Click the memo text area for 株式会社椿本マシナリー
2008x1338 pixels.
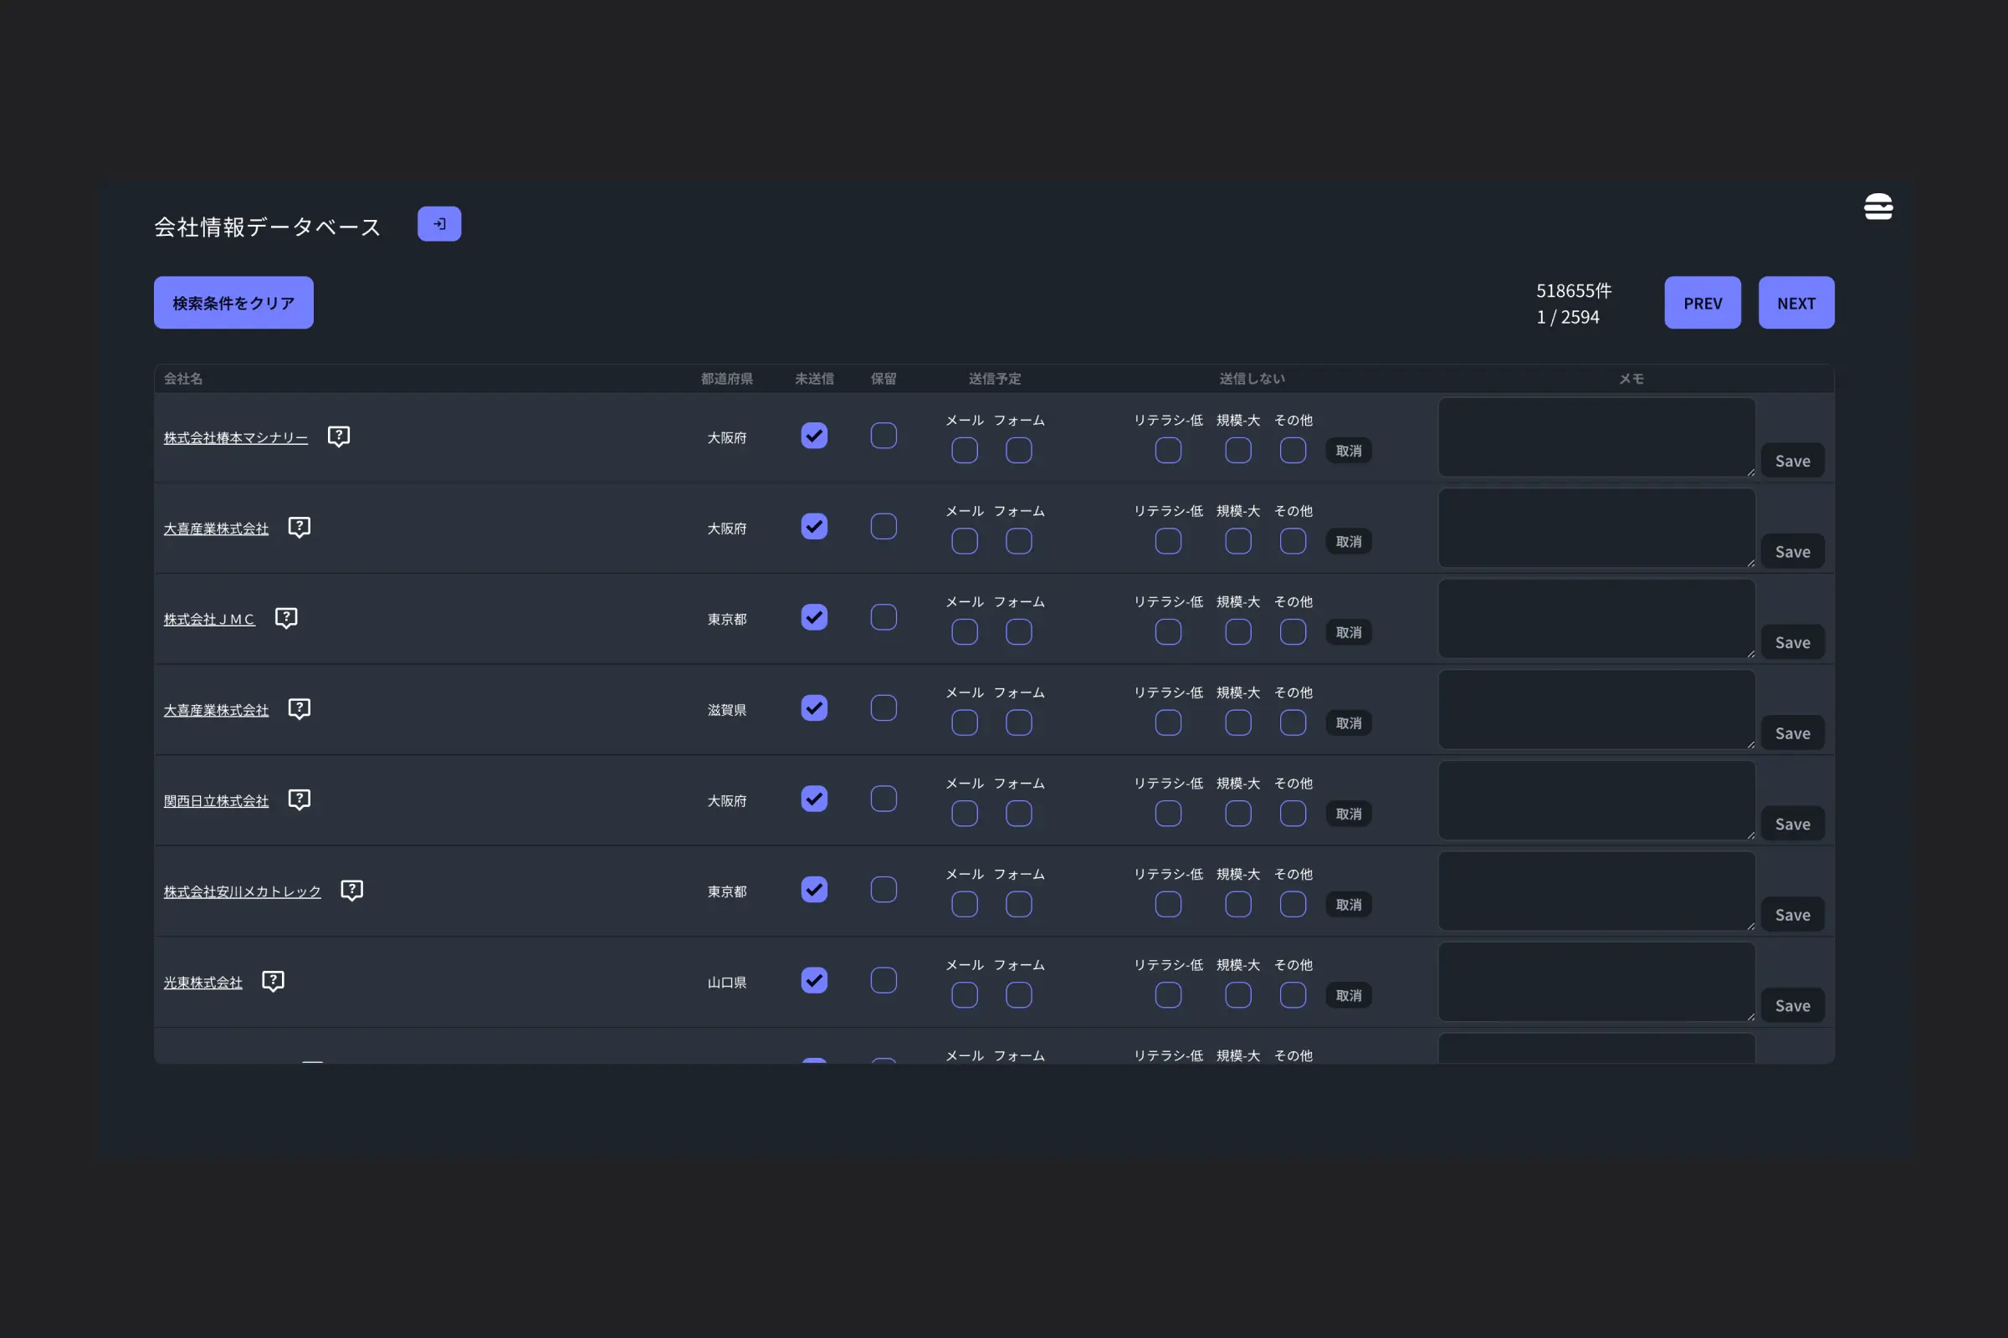pos(1596,437)
